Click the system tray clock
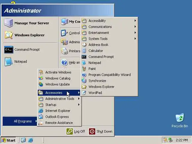Viewport: 192px width, 144px height. (181, 140)
